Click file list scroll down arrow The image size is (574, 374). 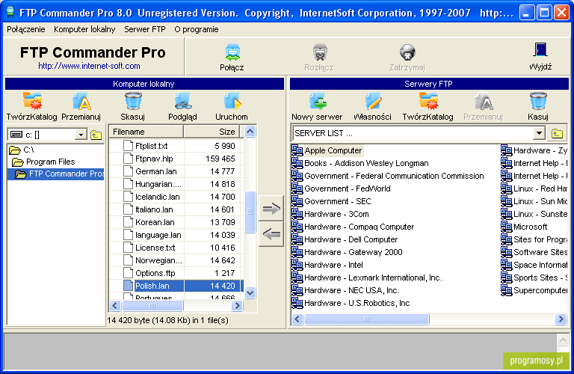click(250, 292)
